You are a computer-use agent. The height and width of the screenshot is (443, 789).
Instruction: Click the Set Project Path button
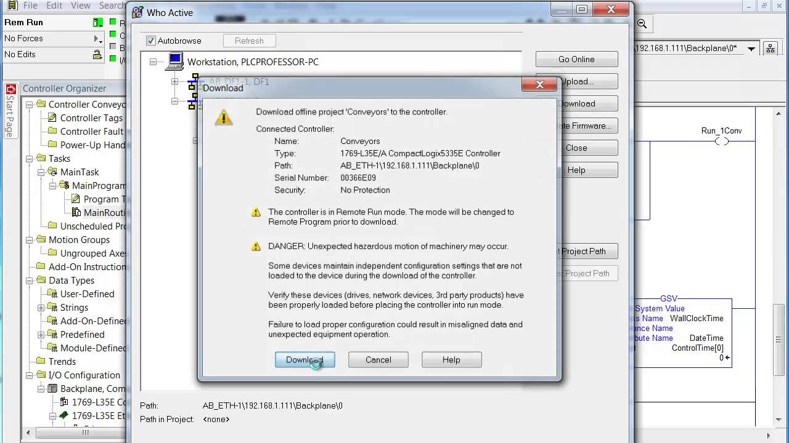point(587,251)
